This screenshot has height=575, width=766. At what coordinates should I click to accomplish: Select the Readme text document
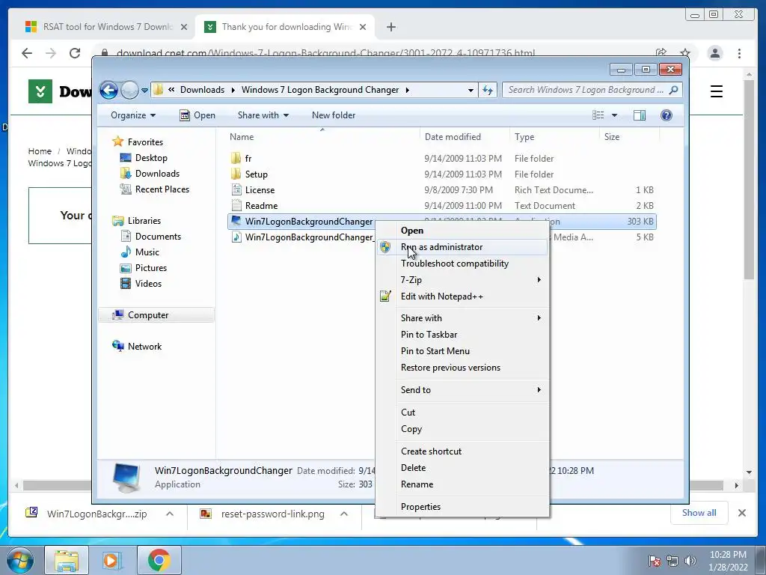pos(261,206)
